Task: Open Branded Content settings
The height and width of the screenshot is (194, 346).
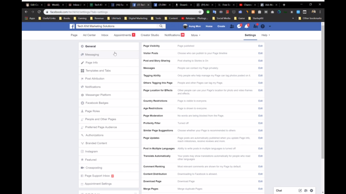Action: click(x=109, y=143)
